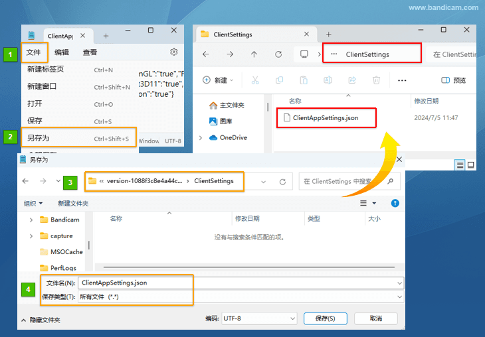Choose 另存为 from the file menu
Image resolution: width=485 pixels, height=337 pixels.
coord(78,138)
